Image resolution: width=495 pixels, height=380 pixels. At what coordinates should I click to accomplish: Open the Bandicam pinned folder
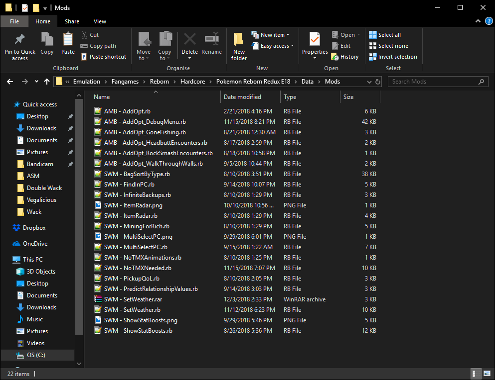pos(35,164)
